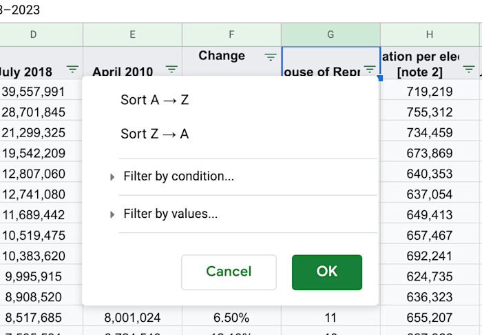Open filter icon for Change column

coord(271,57)
